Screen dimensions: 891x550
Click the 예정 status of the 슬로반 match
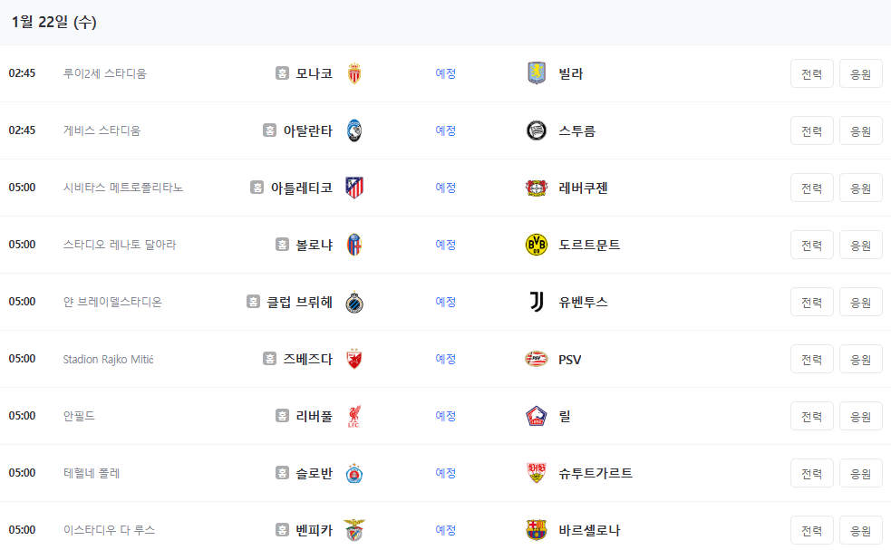coord(445,473)
